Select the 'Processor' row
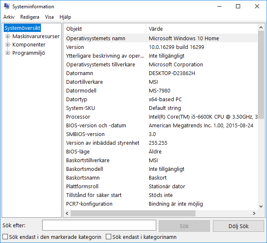The width and height of the screenshot is (267, 243). click(161, 117)
